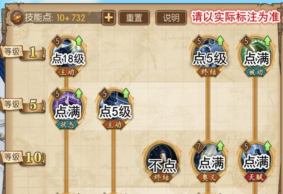The width and height of the screenshot is (283, 194).
Task: Select the level 5 状态 purple skill icon
Action: click(67, 107)
